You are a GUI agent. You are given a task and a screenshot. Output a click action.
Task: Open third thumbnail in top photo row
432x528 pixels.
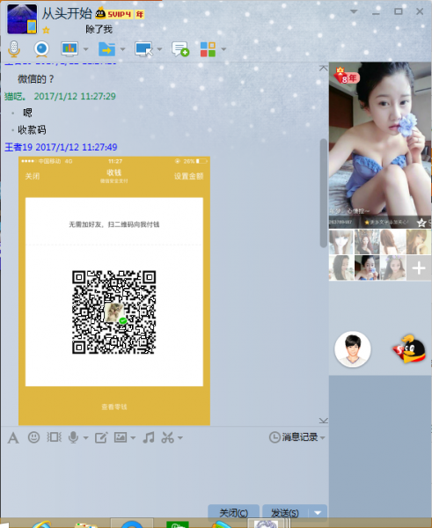coord(393,242)
